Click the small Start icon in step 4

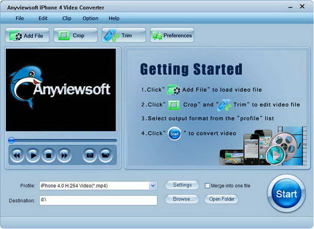174,133
